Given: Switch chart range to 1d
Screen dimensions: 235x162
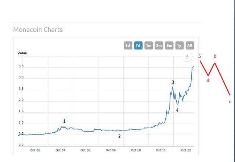Looking at the screenshot, I should tap(127, 45).
